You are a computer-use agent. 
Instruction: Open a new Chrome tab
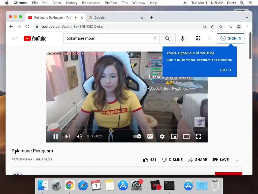pos(151,18)
